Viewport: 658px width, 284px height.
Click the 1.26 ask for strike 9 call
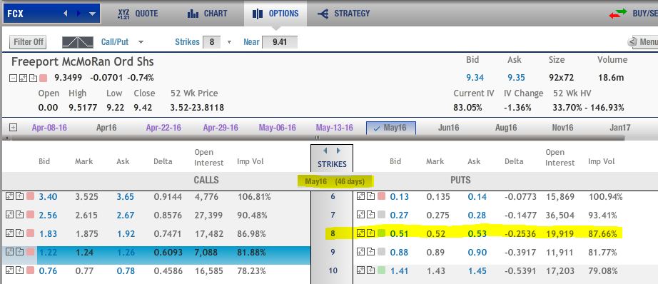point(126,253)
